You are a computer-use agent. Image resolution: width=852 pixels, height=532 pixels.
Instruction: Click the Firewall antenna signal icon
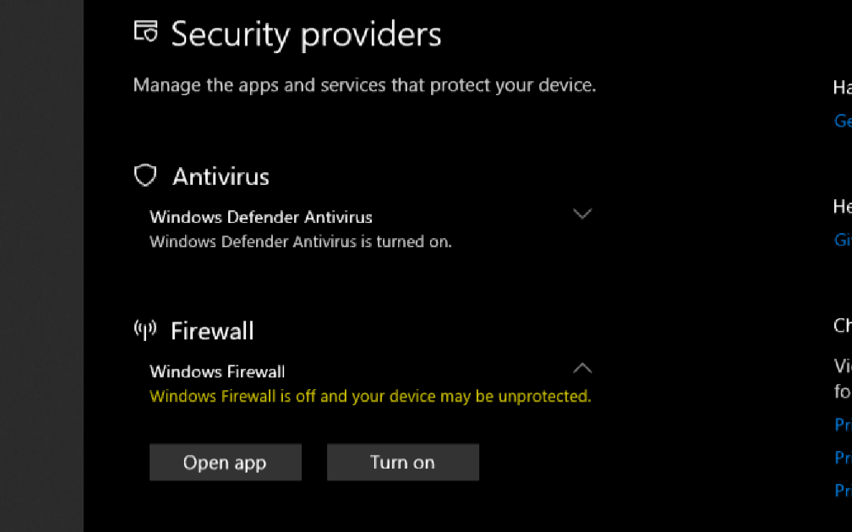pyautogui.click(x=145, y=330)
